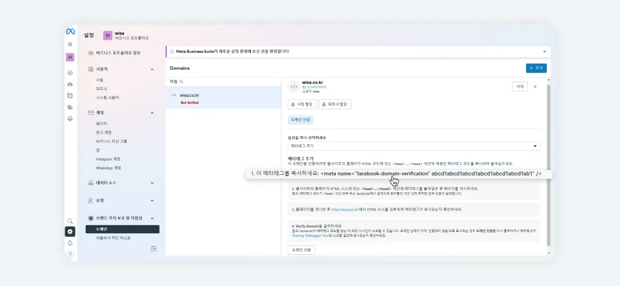Click the 파트너 할당 button
The width and height of the screenshot is (620, 286).
click(x=335, y=104)
